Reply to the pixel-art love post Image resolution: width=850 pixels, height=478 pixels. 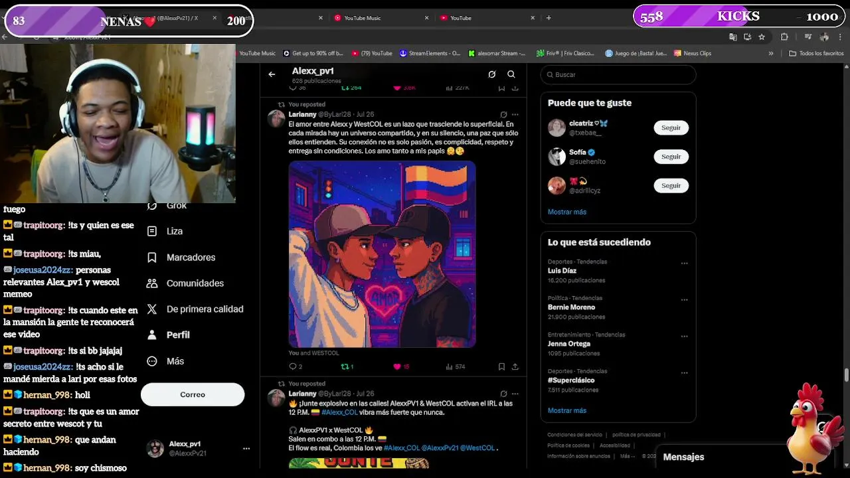pos(296,366)
